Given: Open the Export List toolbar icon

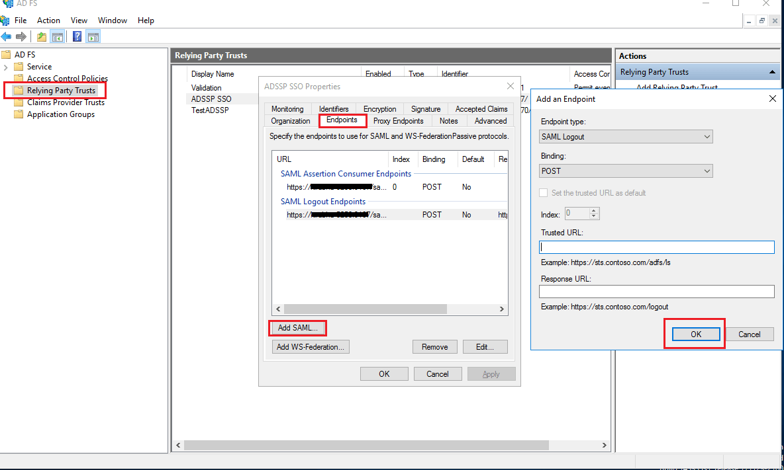Looking at the screenshot, I should coord(40,36).
